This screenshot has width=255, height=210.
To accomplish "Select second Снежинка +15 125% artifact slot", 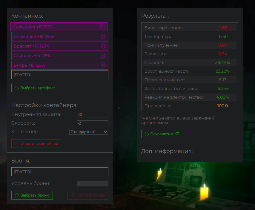I will pos(60,36).
